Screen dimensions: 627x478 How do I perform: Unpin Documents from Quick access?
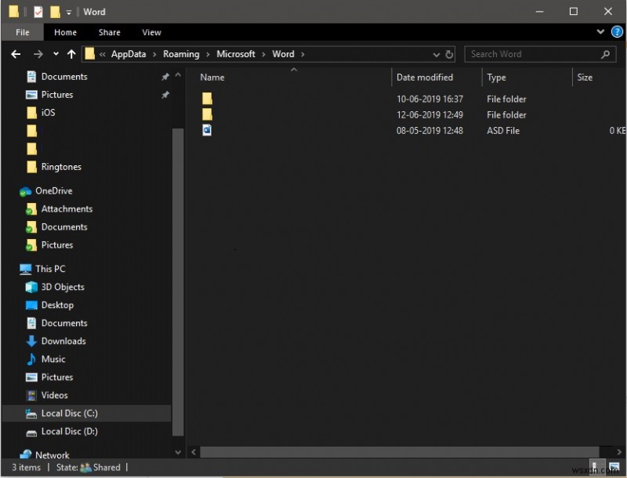pyautogui.click(x=165, y=76)
